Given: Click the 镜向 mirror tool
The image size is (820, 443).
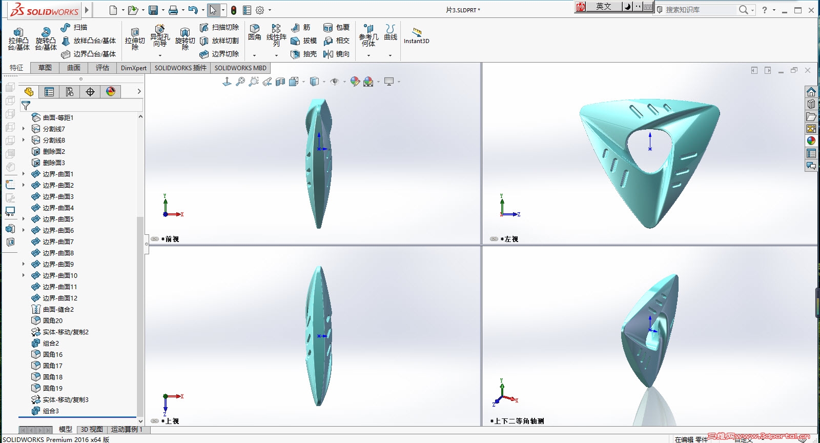Looking at the screenshot, I should click(337, 54).
